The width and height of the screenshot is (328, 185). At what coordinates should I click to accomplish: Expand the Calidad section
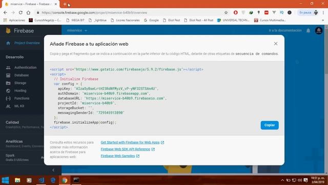12,122
